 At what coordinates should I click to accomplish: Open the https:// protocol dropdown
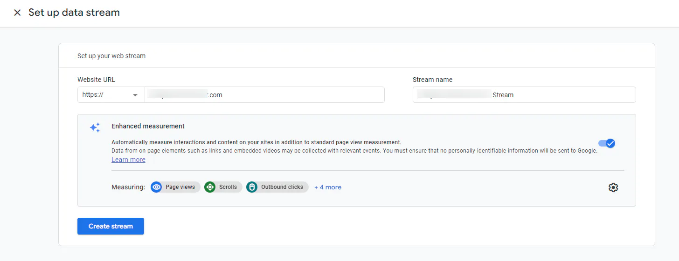click(111, 94)
